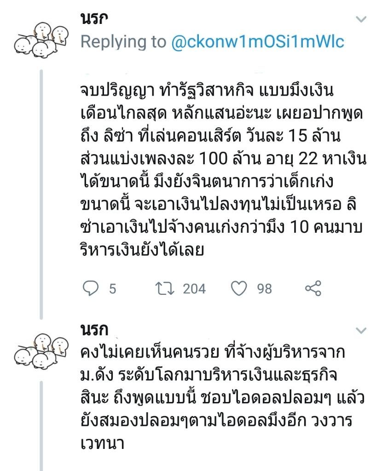Retweet the first tweet using the arrows icon
Screen dimensions: 371x471
point(165,288)
